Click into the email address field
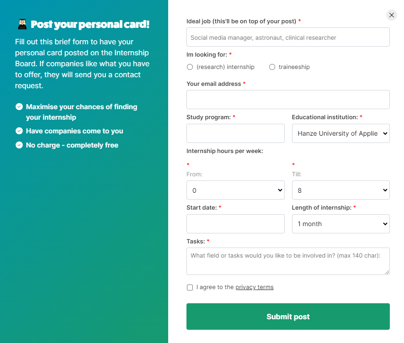Viewport: 404px width, 343px height. coord(288,100)
